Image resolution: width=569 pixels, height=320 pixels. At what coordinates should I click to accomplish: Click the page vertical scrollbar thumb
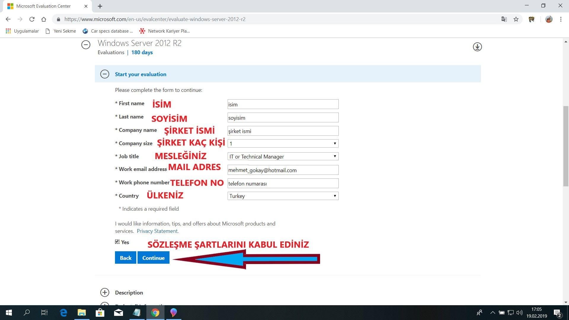pyautogui.click(x=566, y=146)
